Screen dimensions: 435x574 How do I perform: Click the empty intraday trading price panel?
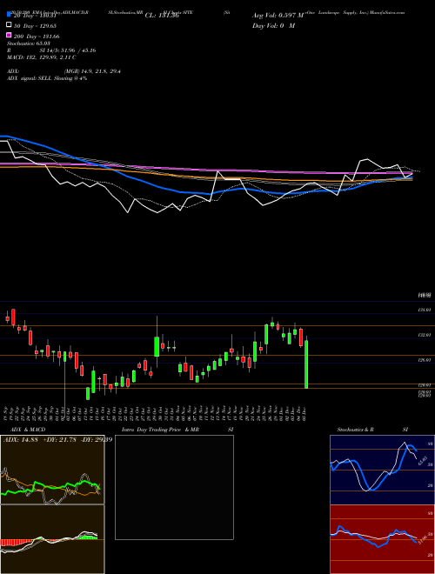174,487
